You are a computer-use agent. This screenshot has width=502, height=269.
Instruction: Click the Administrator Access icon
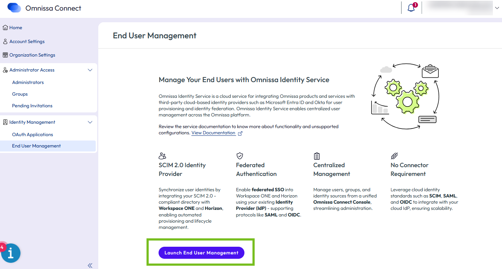coord(5,70)
